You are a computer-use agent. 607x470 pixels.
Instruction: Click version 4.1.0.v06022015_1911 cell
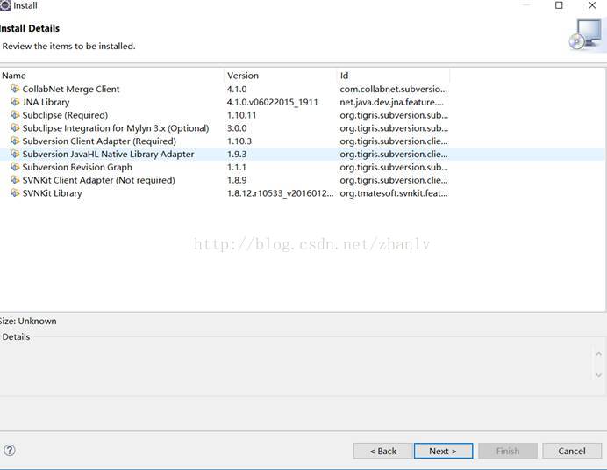pyautogui.click(x=272, y=102)
